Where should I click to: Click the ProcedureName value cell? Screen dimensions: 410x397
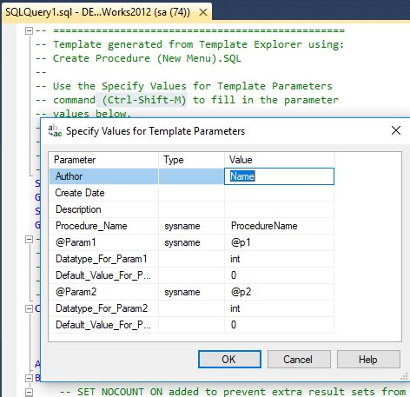[x=279, y=226]
